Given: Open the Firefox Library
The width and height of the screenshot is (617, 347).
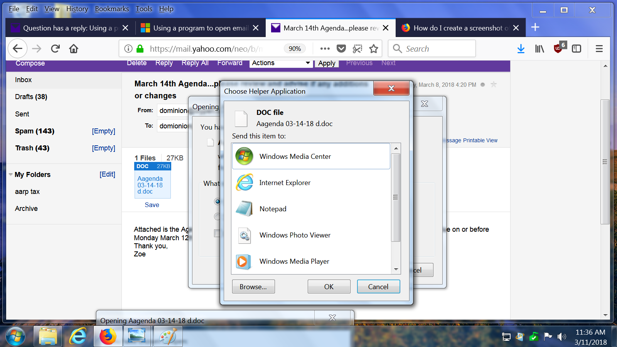Looking at the screenshot, I should (539, 49).
